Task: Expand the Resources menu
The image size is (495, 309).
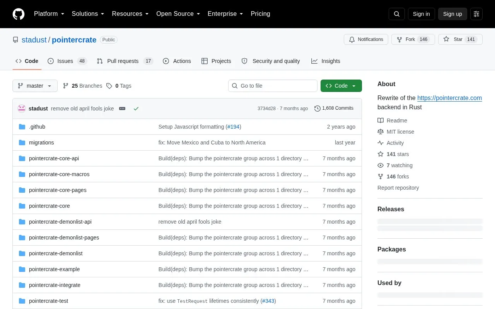Action: pyautogui.click(x=130, y=14)
